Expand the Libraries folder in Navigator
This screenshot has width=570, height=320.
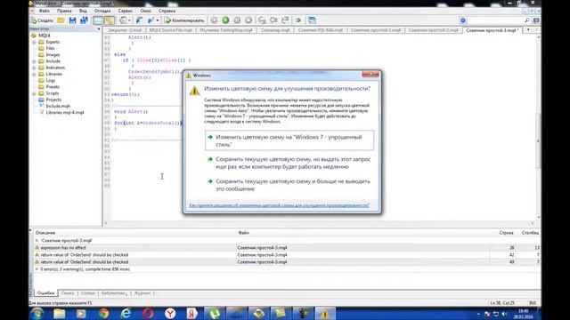point(34,74)
